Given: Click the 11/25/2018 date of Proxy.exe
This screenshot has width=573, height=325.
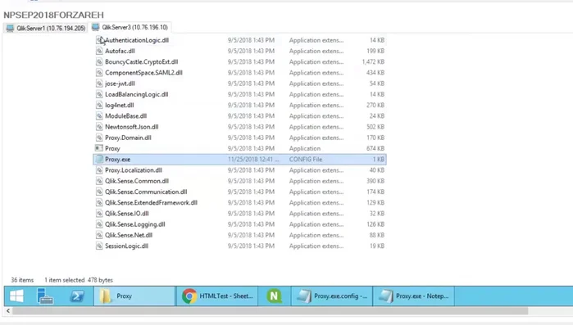Looking at the screenshot, I should click(x=253, y=160).
